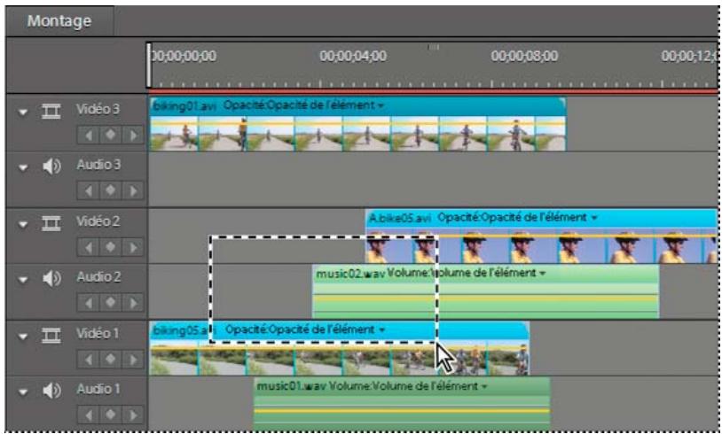Click yellow volume line on music01.wav

click(x=402, y=411)
